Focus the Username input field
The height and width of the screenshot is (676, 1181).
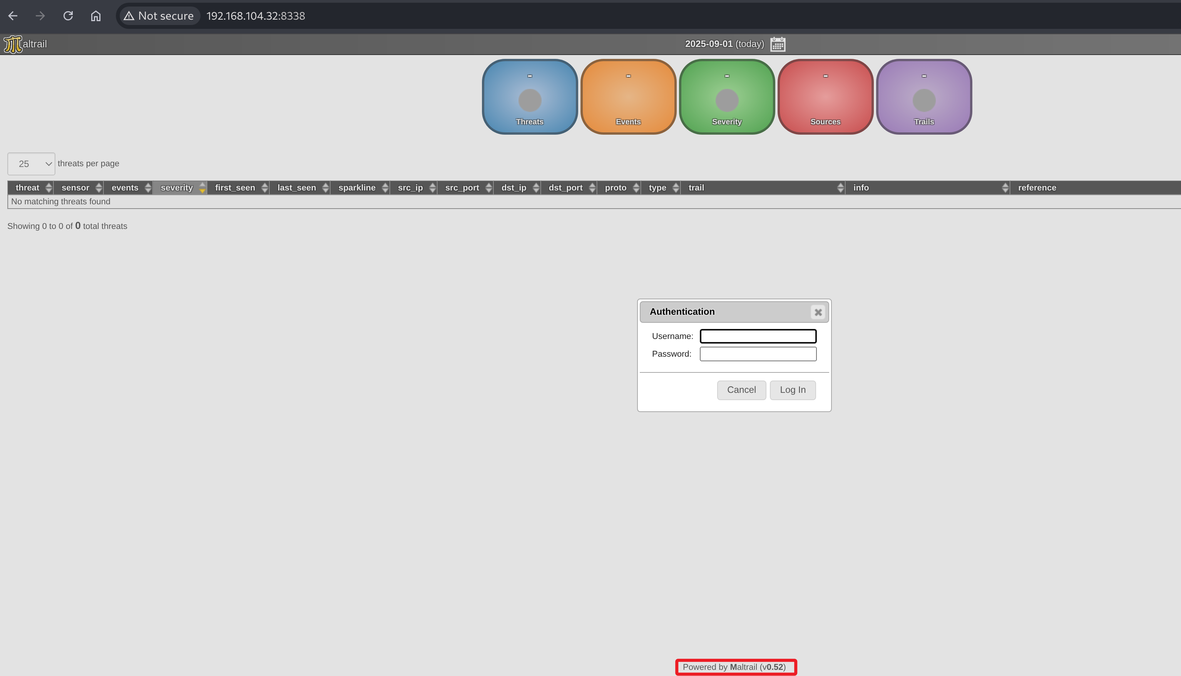pyautogui.click(x=758, y=336)
